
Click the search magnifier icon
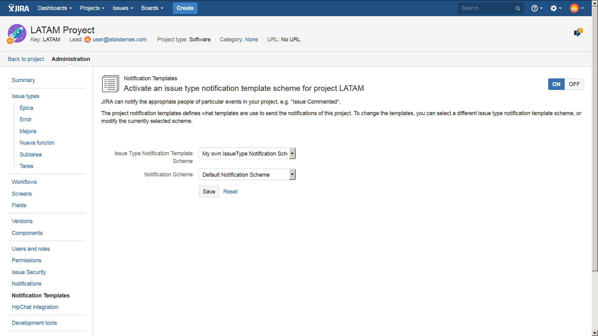[518, 8]
